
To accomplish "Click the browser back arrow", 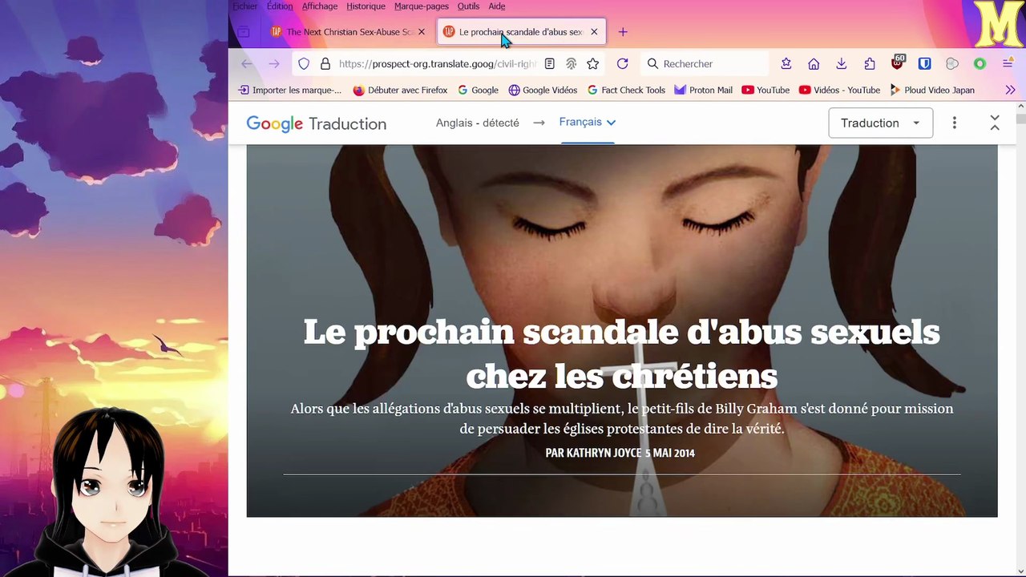I will tap(247, 63).
